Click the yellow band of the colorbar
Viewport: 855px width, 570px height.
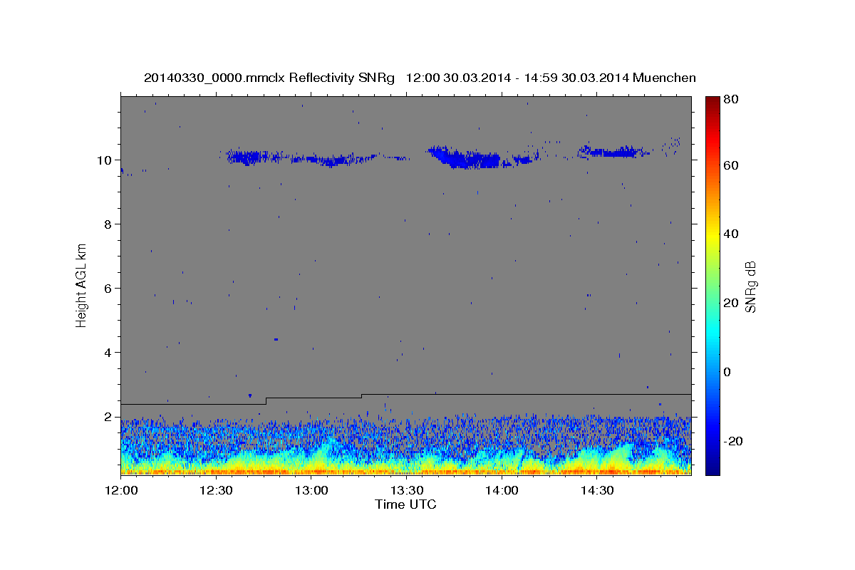712,235
